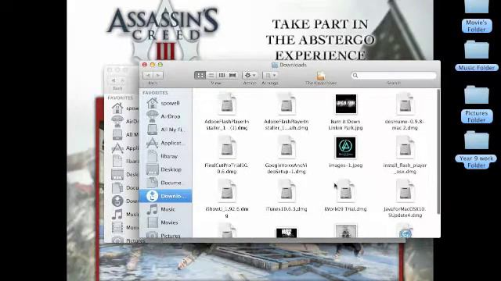Image resolution: width=501 pixels, height=281 pixels.
Task: Select Downloads in front sidebar
Action: coord(166,196)
